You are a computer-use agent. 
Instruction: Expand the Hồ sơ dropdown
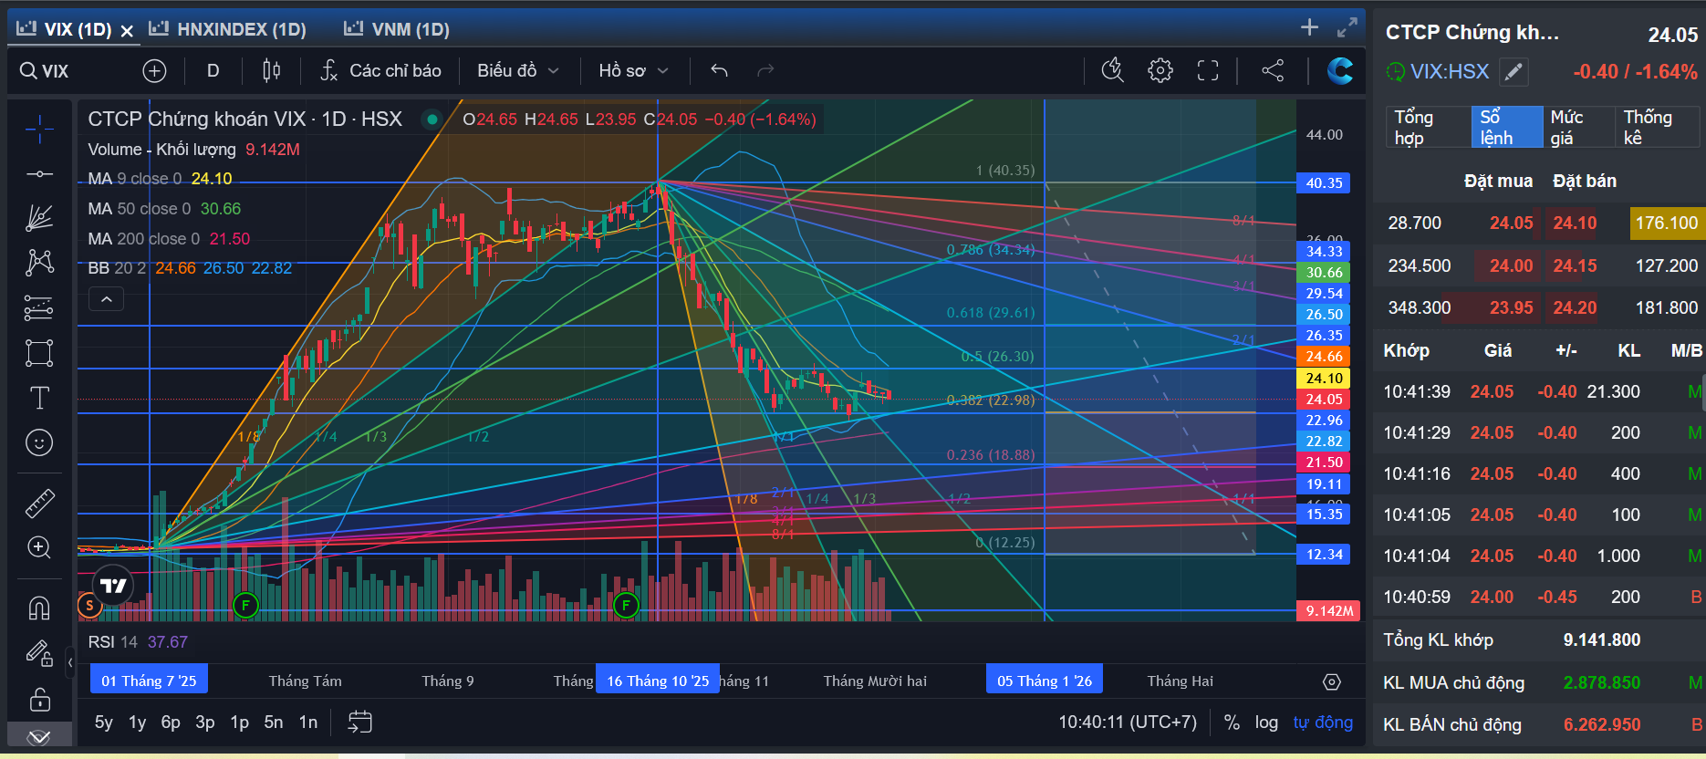coord(633,70)
